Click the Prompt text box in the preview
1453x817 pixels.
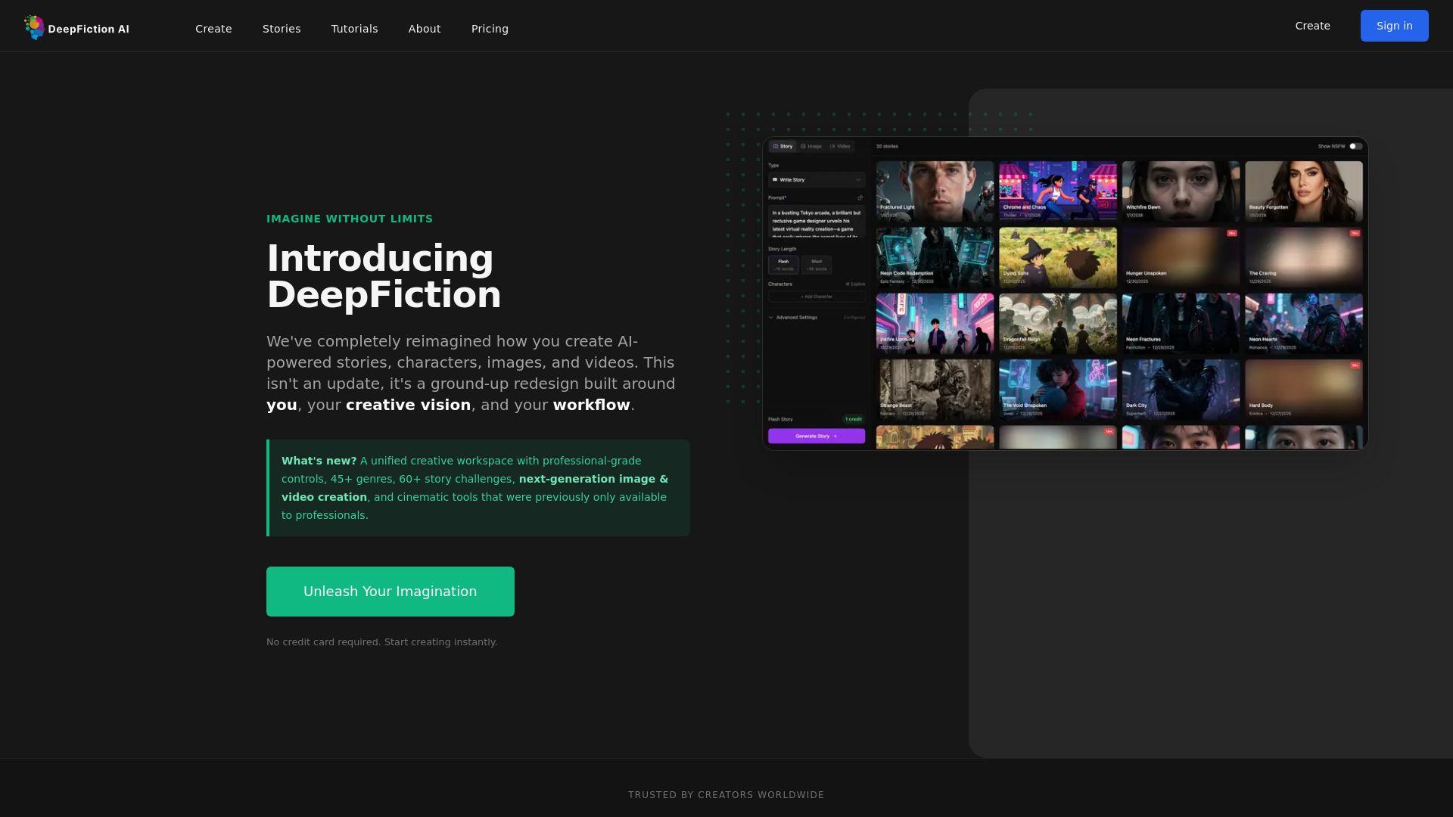coord(817,221)
